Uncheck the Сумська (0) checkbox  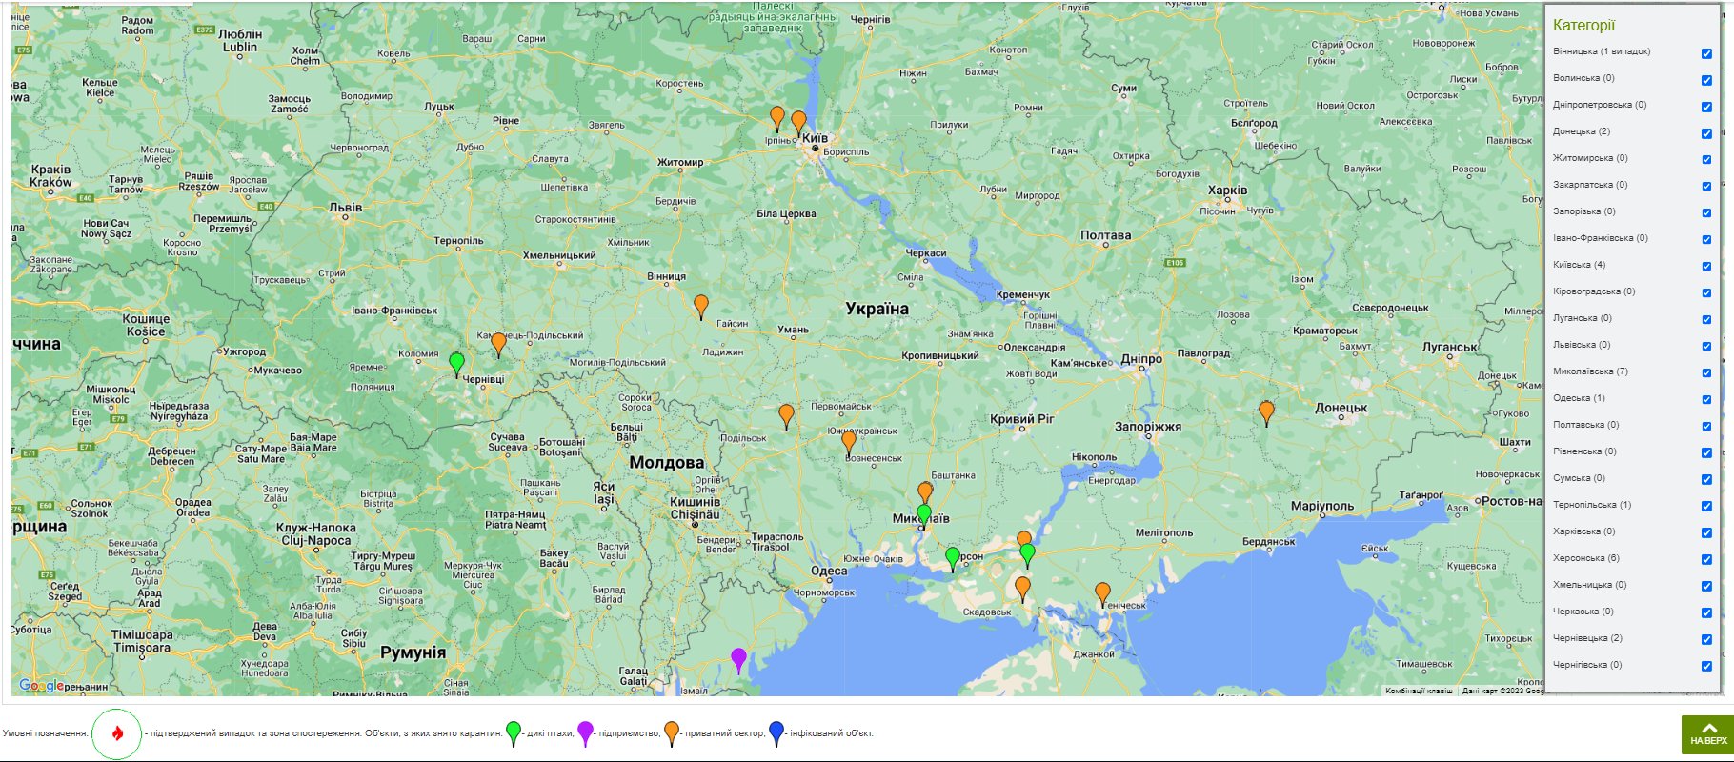[1706, 480]
